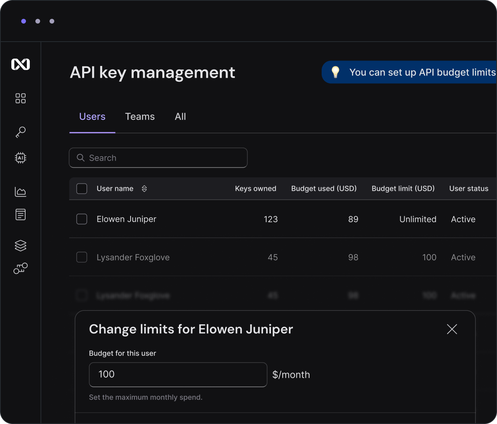Viewport: 497px width, 424px height.
Task: Open the logs document icon
Action: click(20, 214)
